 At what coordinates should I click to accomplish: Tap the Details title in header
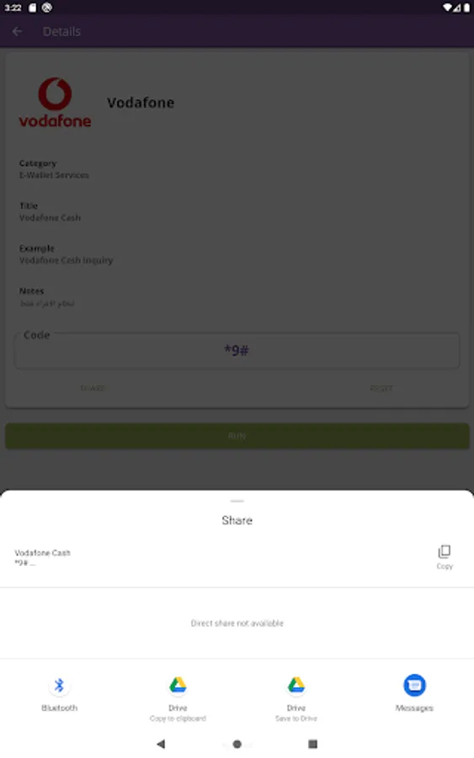pos(61,31)
